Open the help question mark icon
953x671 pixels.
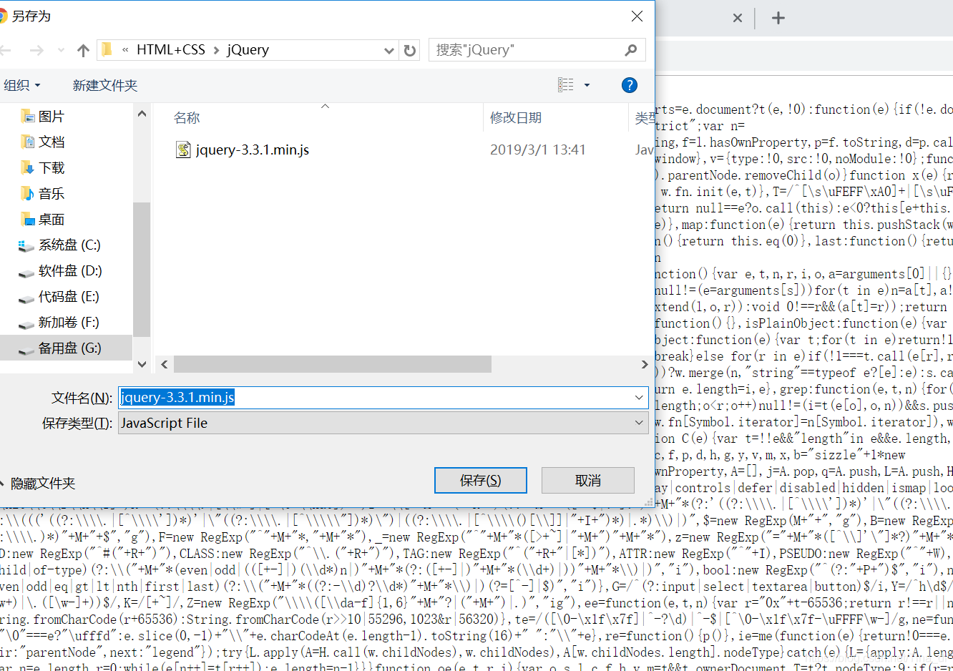tap(630, 85)
